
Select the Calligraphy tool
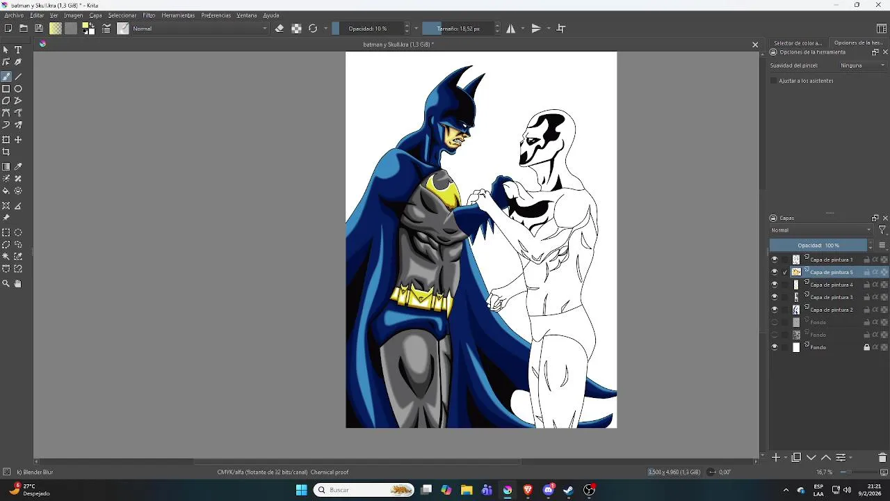click(x=18, y=62)
